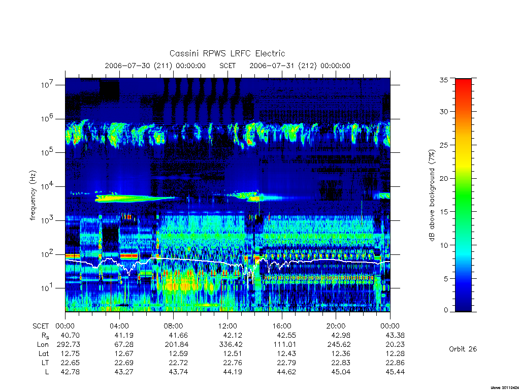Click the Lat value 12.75
Screen dimensions: 520x390
(70, 353)
